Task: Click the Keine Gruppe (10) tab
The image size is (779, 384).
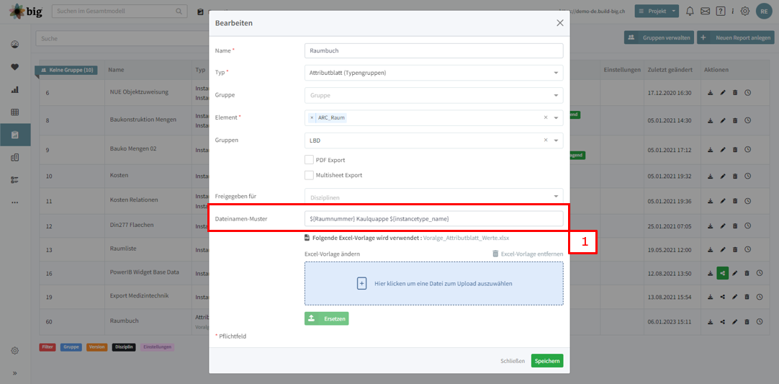Action: (x=66, y=70)
